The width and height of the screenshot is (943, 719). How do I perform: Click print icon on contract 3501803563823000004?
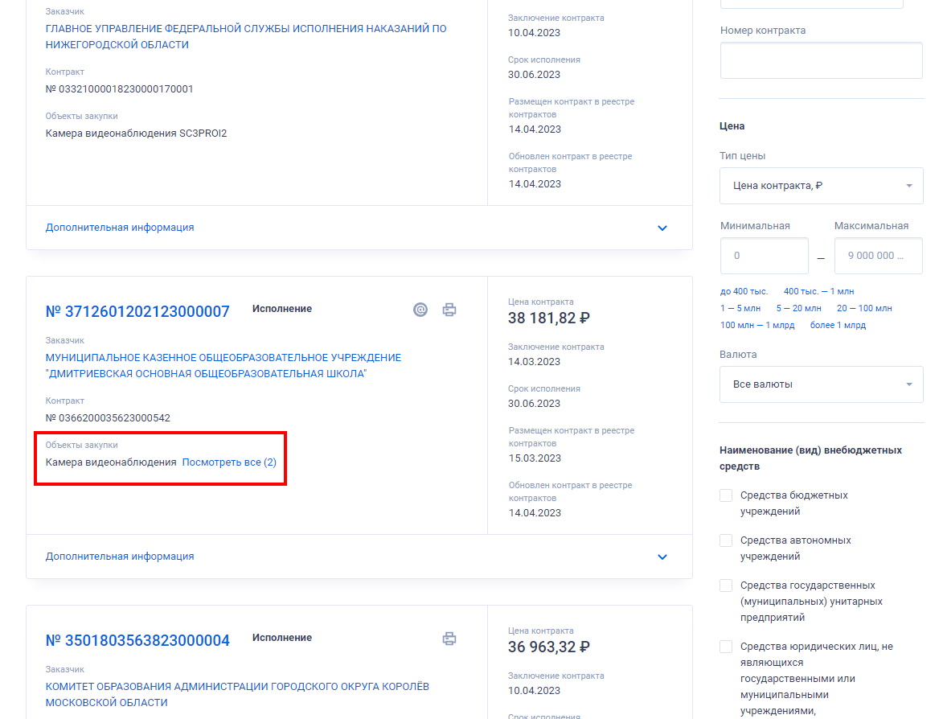[449, 639]
